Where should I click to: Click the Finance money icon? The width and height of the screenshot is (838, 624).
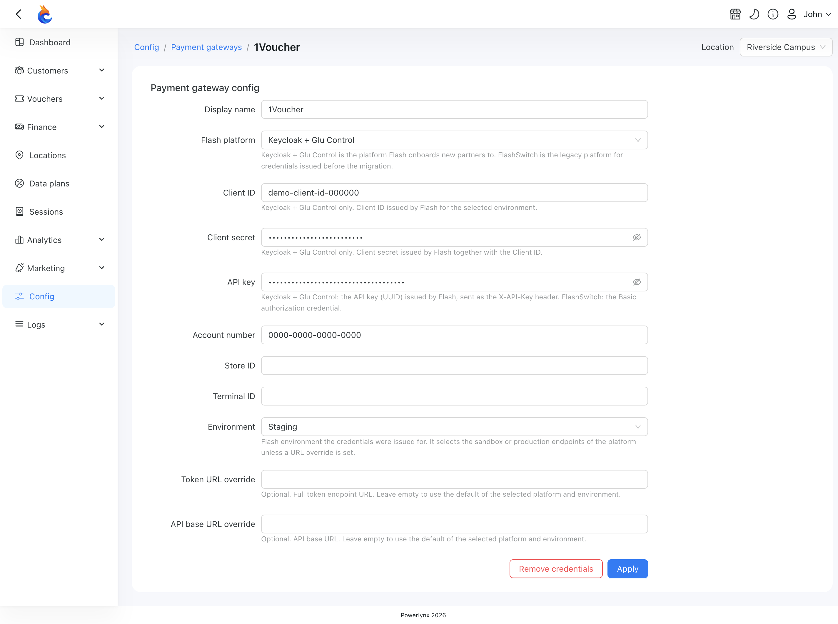click(x=19, y=127)
